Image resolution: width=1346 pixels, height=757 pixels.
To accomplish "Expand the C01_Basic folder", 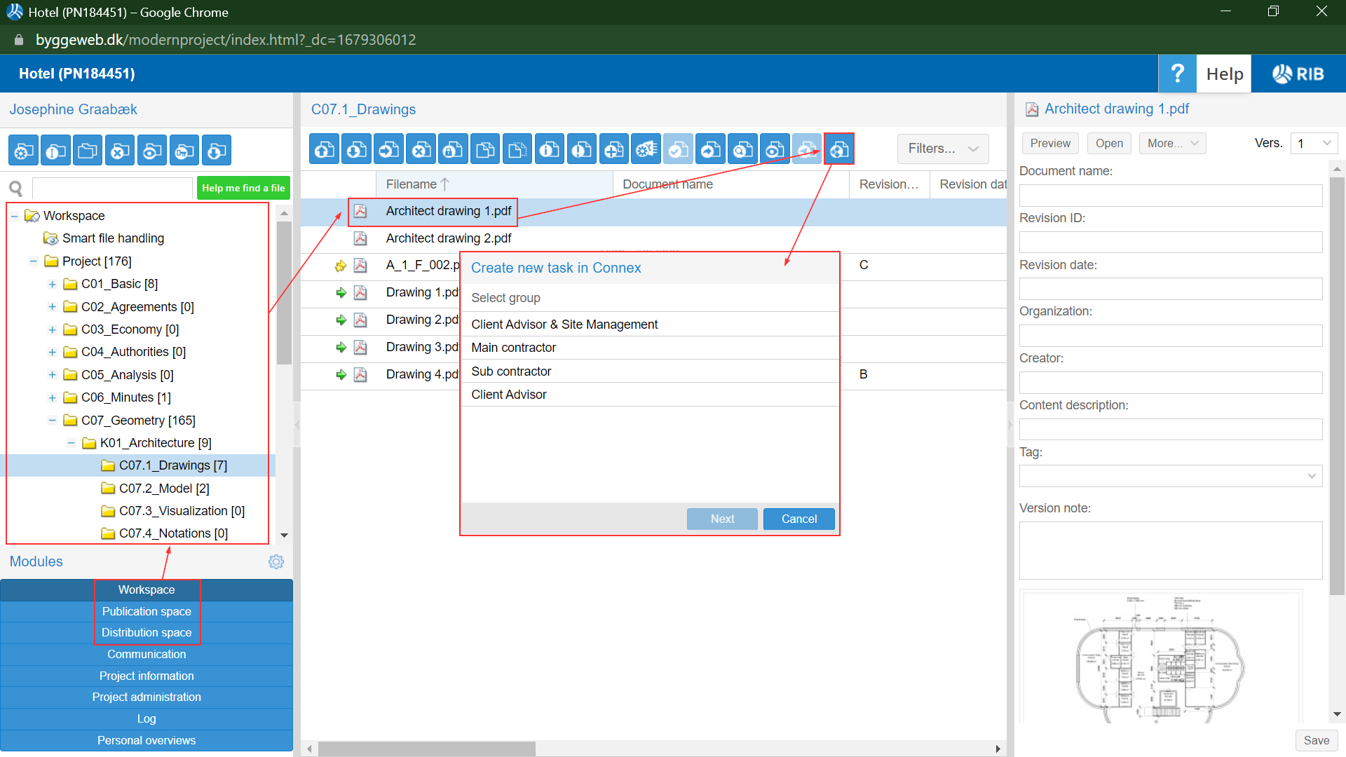I will (x=52, y=284).
